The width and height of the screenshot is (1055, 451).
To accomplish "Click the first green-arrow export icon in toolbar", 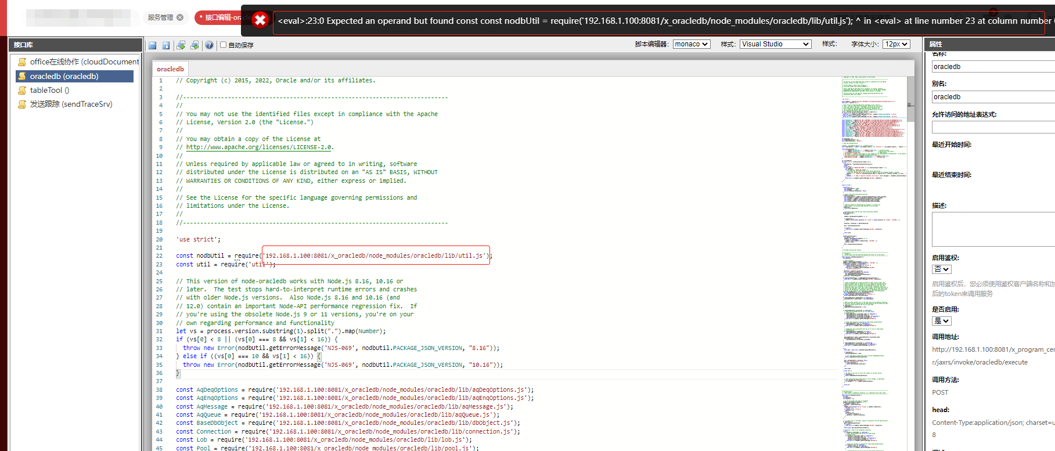I will 181,45.
